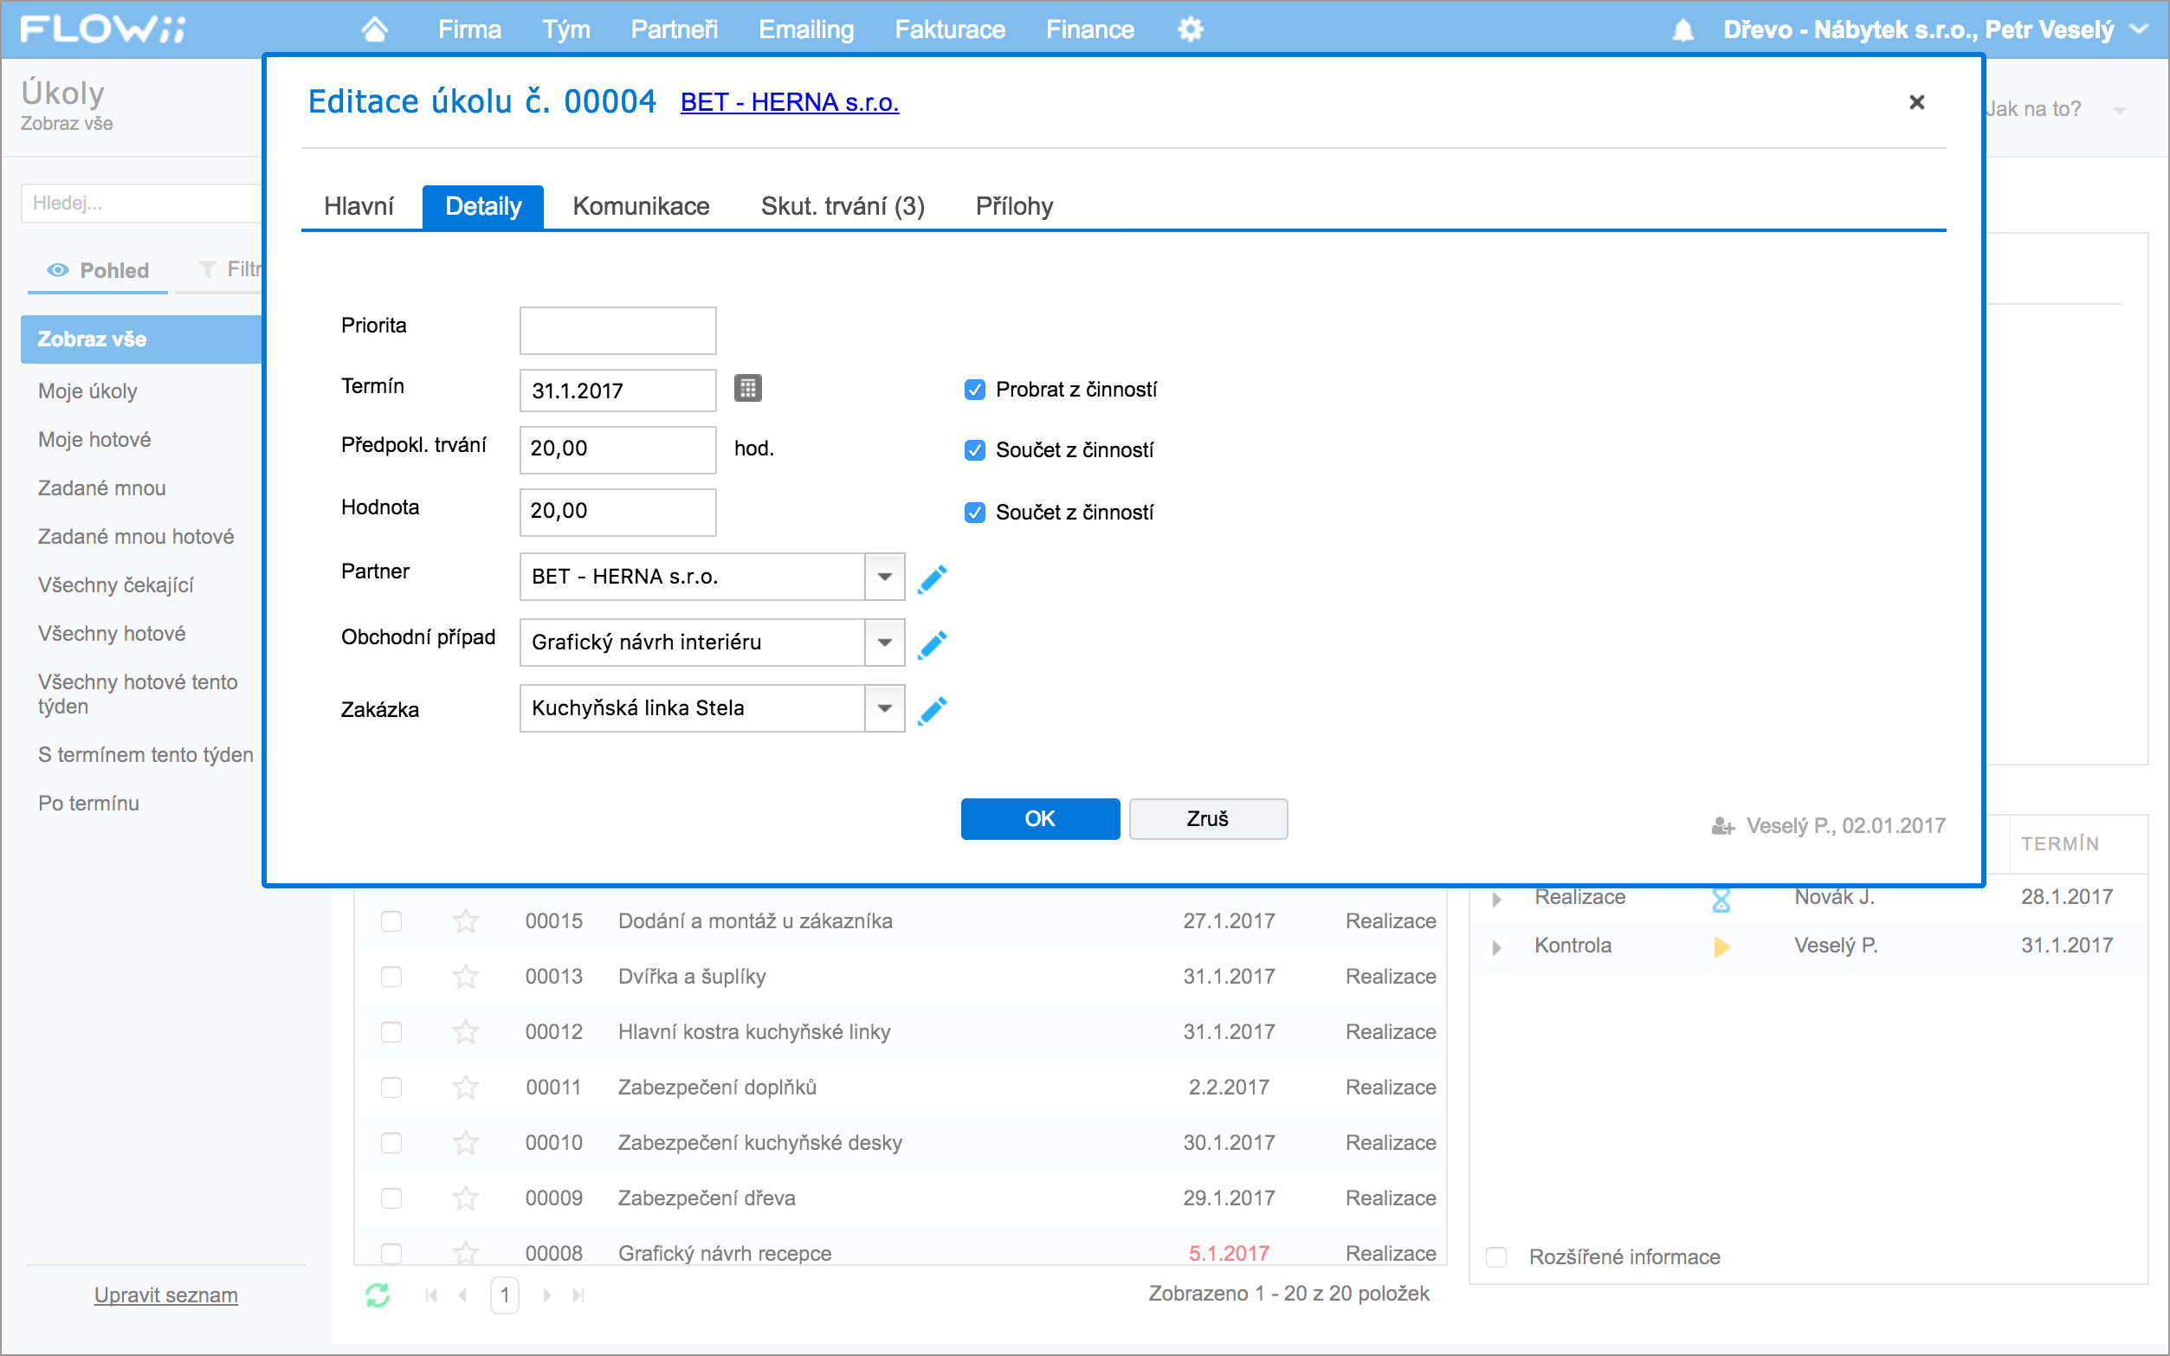2170x1356 pixels.
Task: Open the Skut. trvání (3) tab
Action: click(x=843, y=206)
